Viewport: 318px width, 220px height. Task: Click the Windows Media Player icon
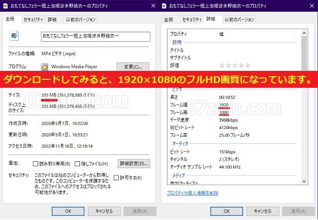[x=45, y=67]
